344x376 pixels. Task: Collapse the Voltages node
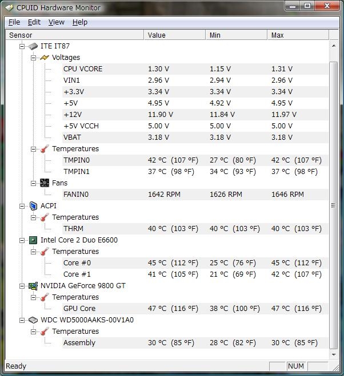point(33,58)
